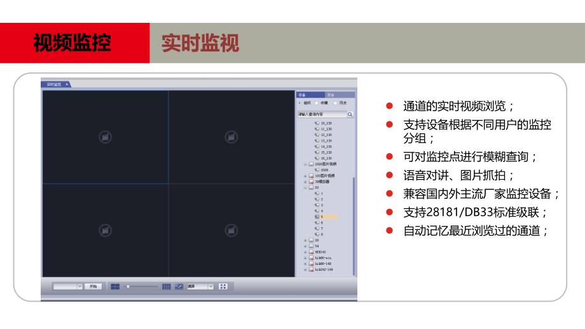
Task: Click camera icon for channel 12_130
Action: (x=317, y=135)
